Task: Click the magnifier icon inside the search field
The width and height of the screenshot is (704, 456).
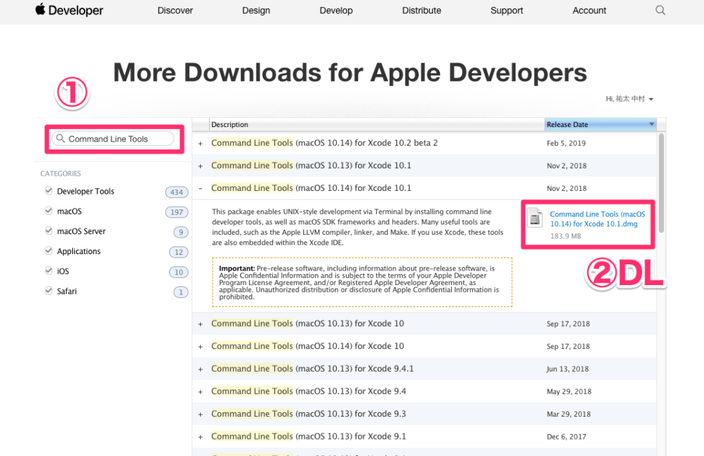Action: [x=60, y=139]
